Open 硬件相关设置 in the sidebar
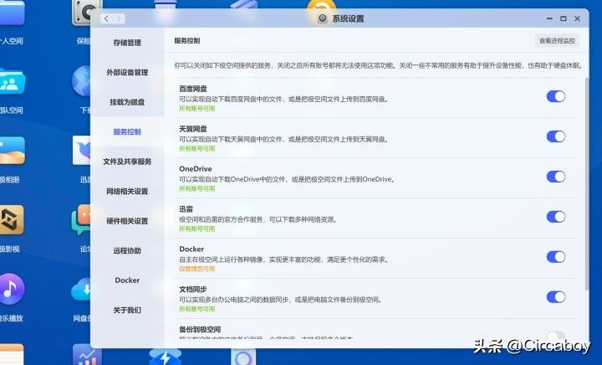The image size is (602, 365). pyautogui.click(x=127, y=221)
